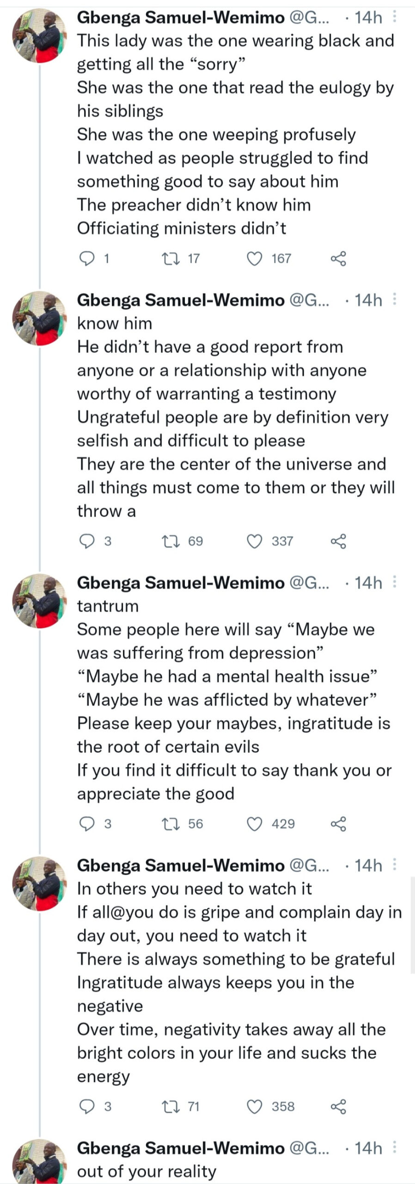Open author name on "In others" tweet

click(180, 865)
